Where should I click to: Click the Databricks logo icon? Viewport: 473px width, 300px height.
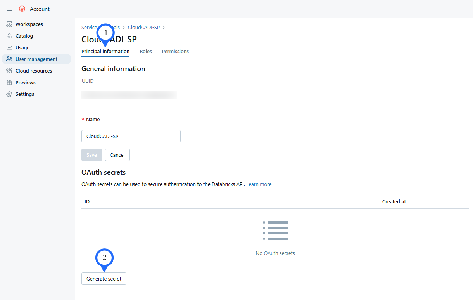22,9
